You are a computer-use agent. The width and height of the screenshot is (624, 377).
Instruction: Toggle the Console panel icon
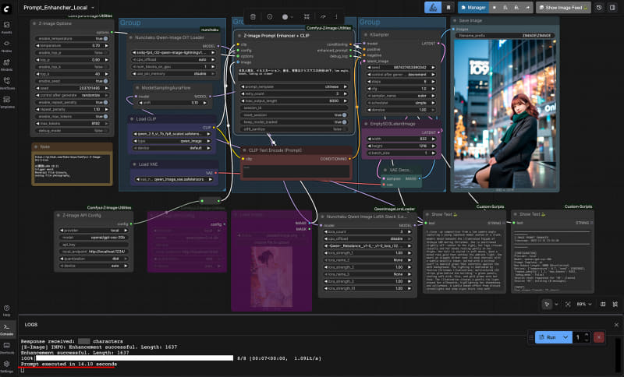pos(7,329)
